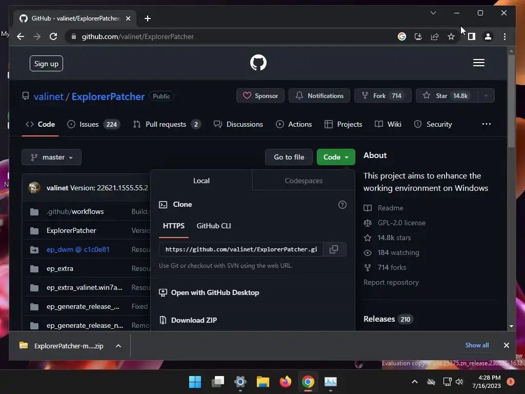Open the Star lists dropdown arrow
Viewport: 525px width, 394px height.
[486, 96]
